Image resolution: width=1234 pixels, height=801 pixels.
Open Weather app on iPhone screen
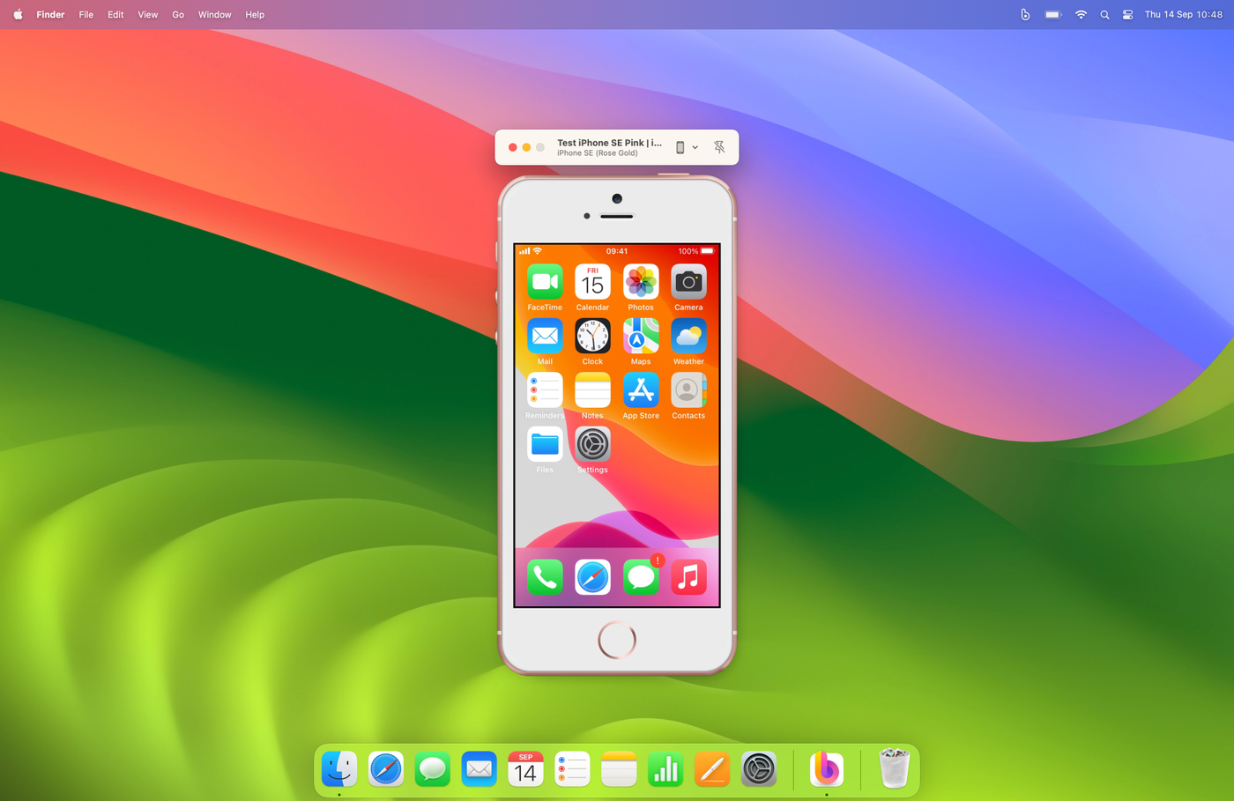[x=688, y=336]
